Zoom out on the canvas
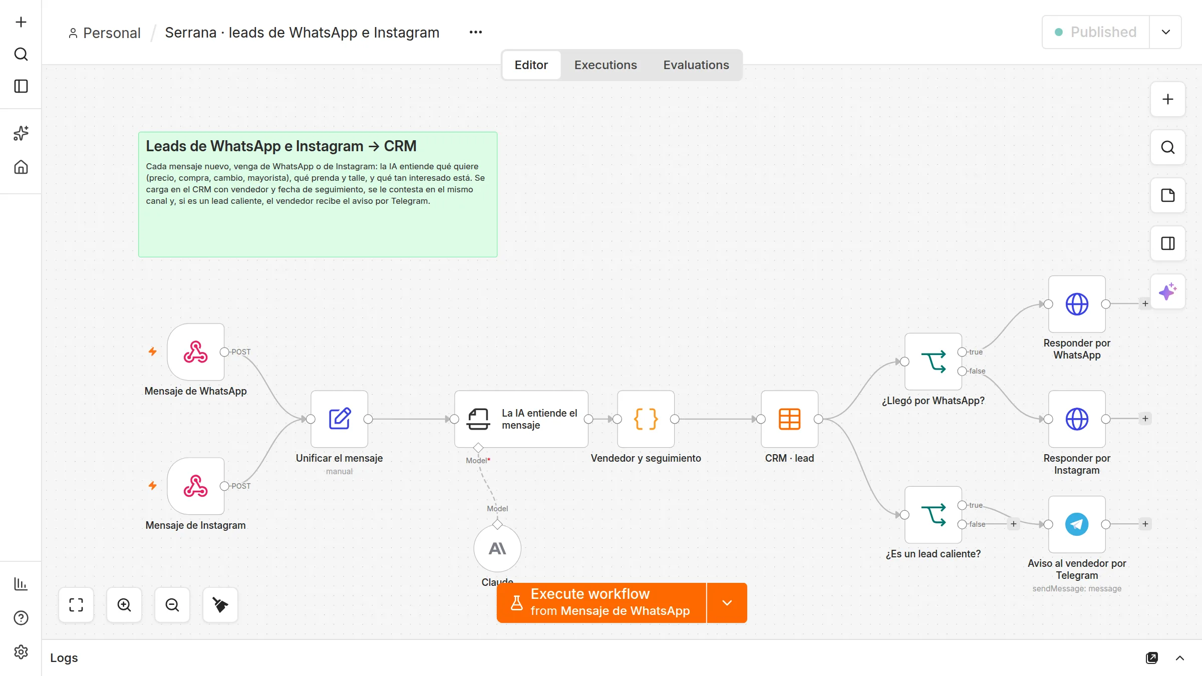This screenshot has width=1202, height=676. tap(172, 605)
